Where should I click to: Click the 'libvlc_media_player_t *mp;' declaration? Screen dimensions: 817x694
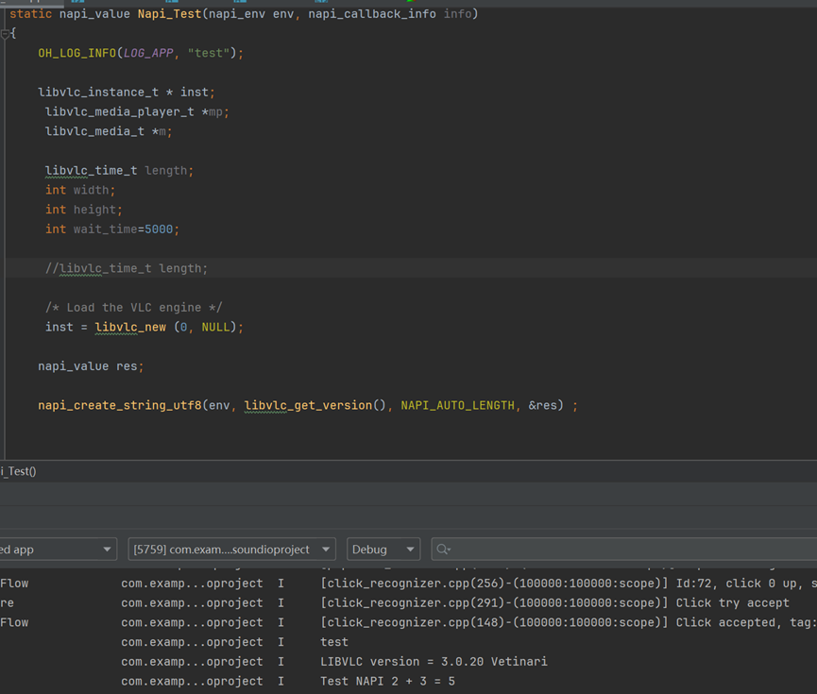(x=137, y=112)
